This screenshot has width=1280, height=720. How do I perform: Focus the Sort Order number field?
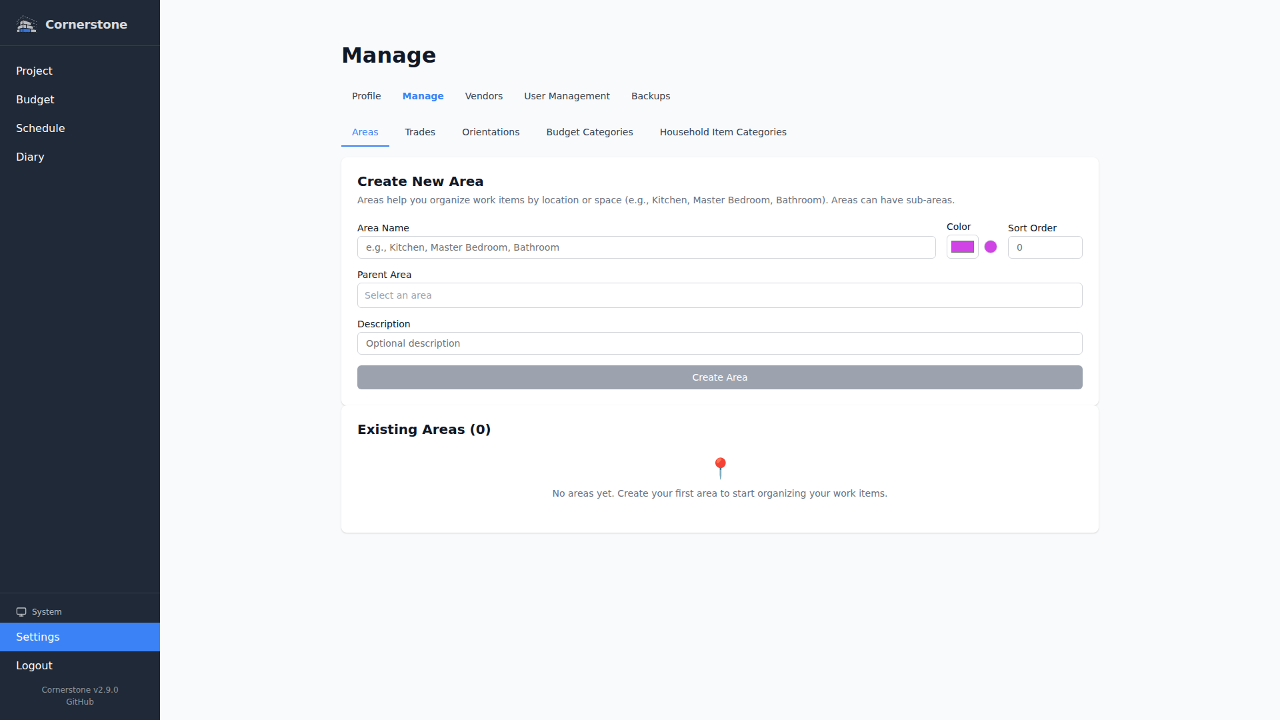[x=1045, y=247]
